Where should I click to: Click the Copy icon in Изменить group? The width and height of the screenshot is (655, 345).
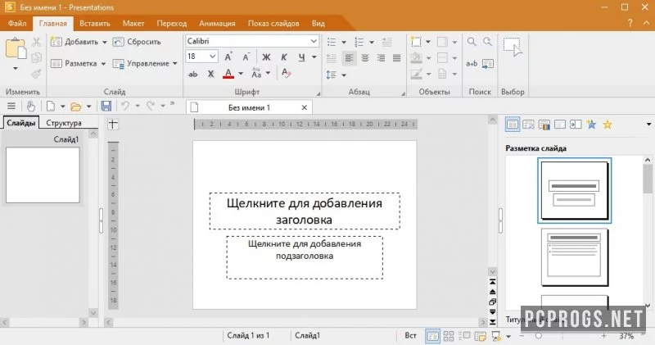(x=36, y=57)
